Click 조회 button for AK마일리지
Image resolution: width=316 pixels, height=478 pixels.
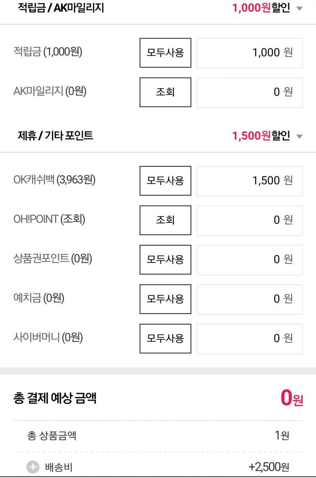click(x=165, y=92)
